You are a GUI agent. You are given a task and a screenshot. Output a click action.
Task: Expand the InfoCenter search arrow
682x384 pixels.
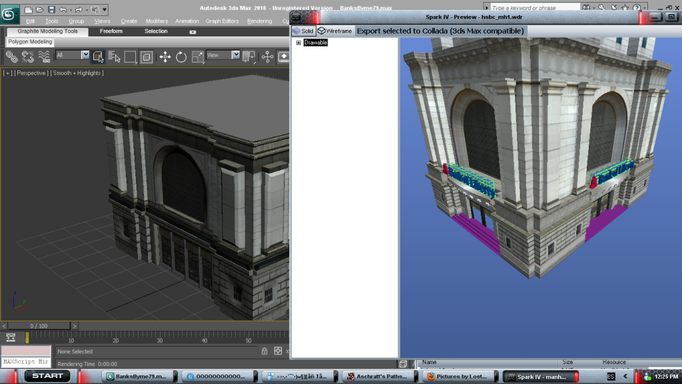point(487,8)
